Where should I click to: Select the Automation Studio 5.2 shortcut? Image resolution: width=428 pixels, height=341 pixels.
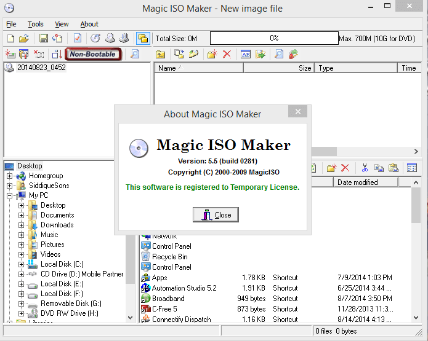[184, 288]
